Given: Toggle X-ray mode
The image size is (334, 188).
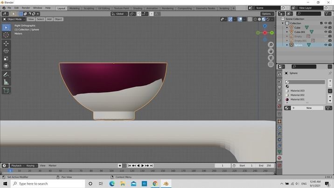Looking at the screenshot, I should pyautogui.click(x=250, y=20).
